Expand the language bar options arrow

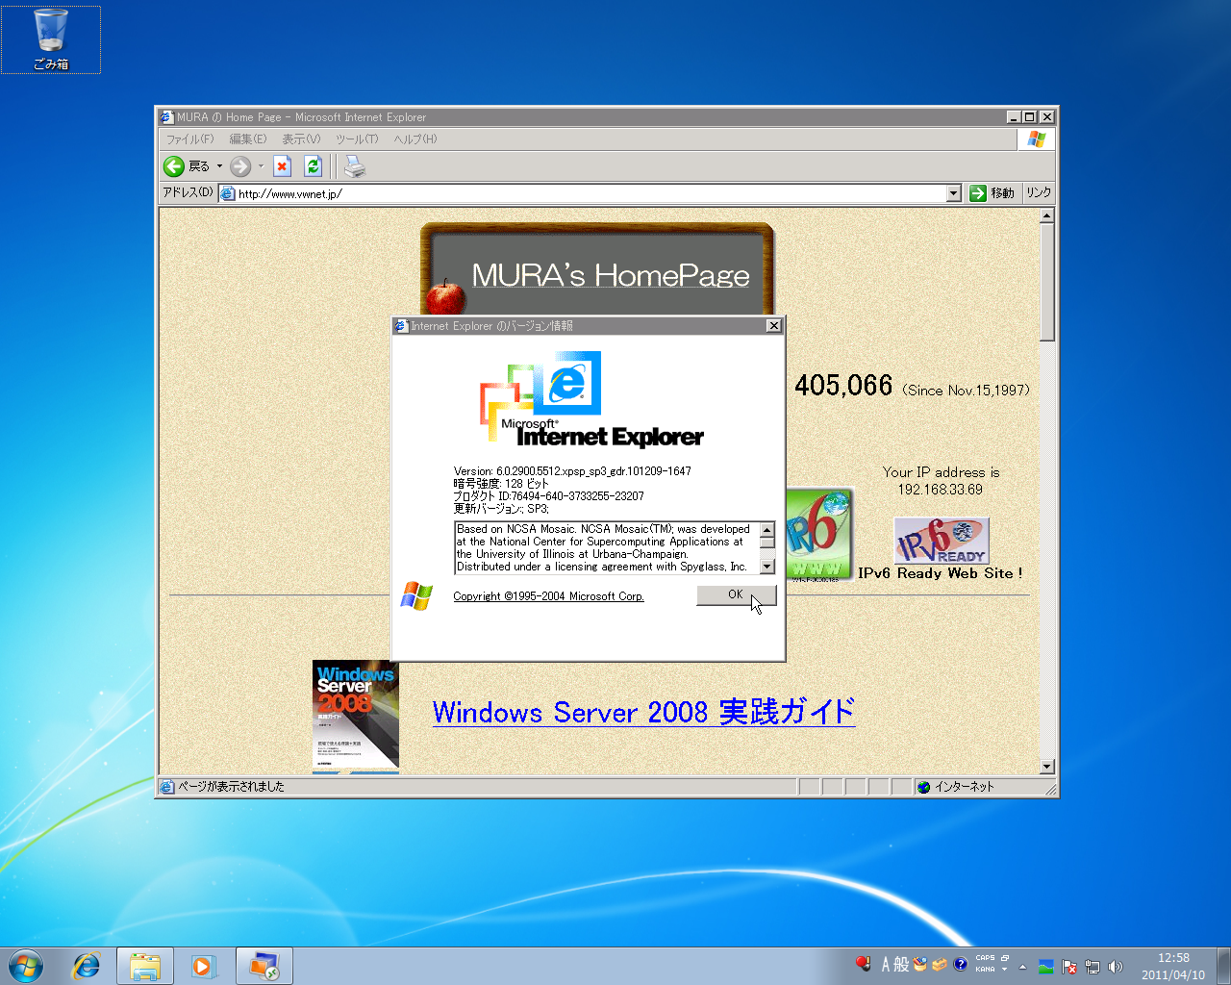pos(1005,970)
